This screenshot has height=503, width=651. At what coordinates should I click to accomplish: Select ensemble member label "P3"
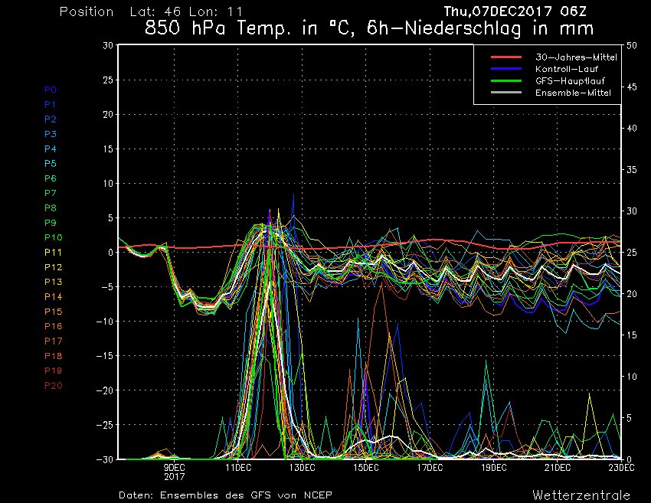[51, 134]
